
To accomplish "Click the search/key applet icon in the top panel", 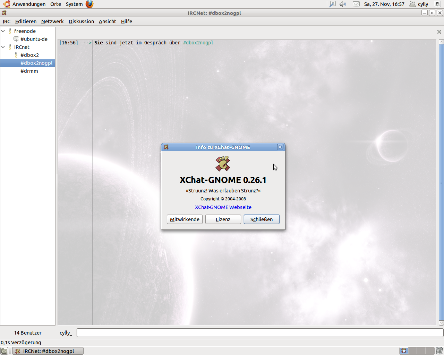I will point(332,4).
